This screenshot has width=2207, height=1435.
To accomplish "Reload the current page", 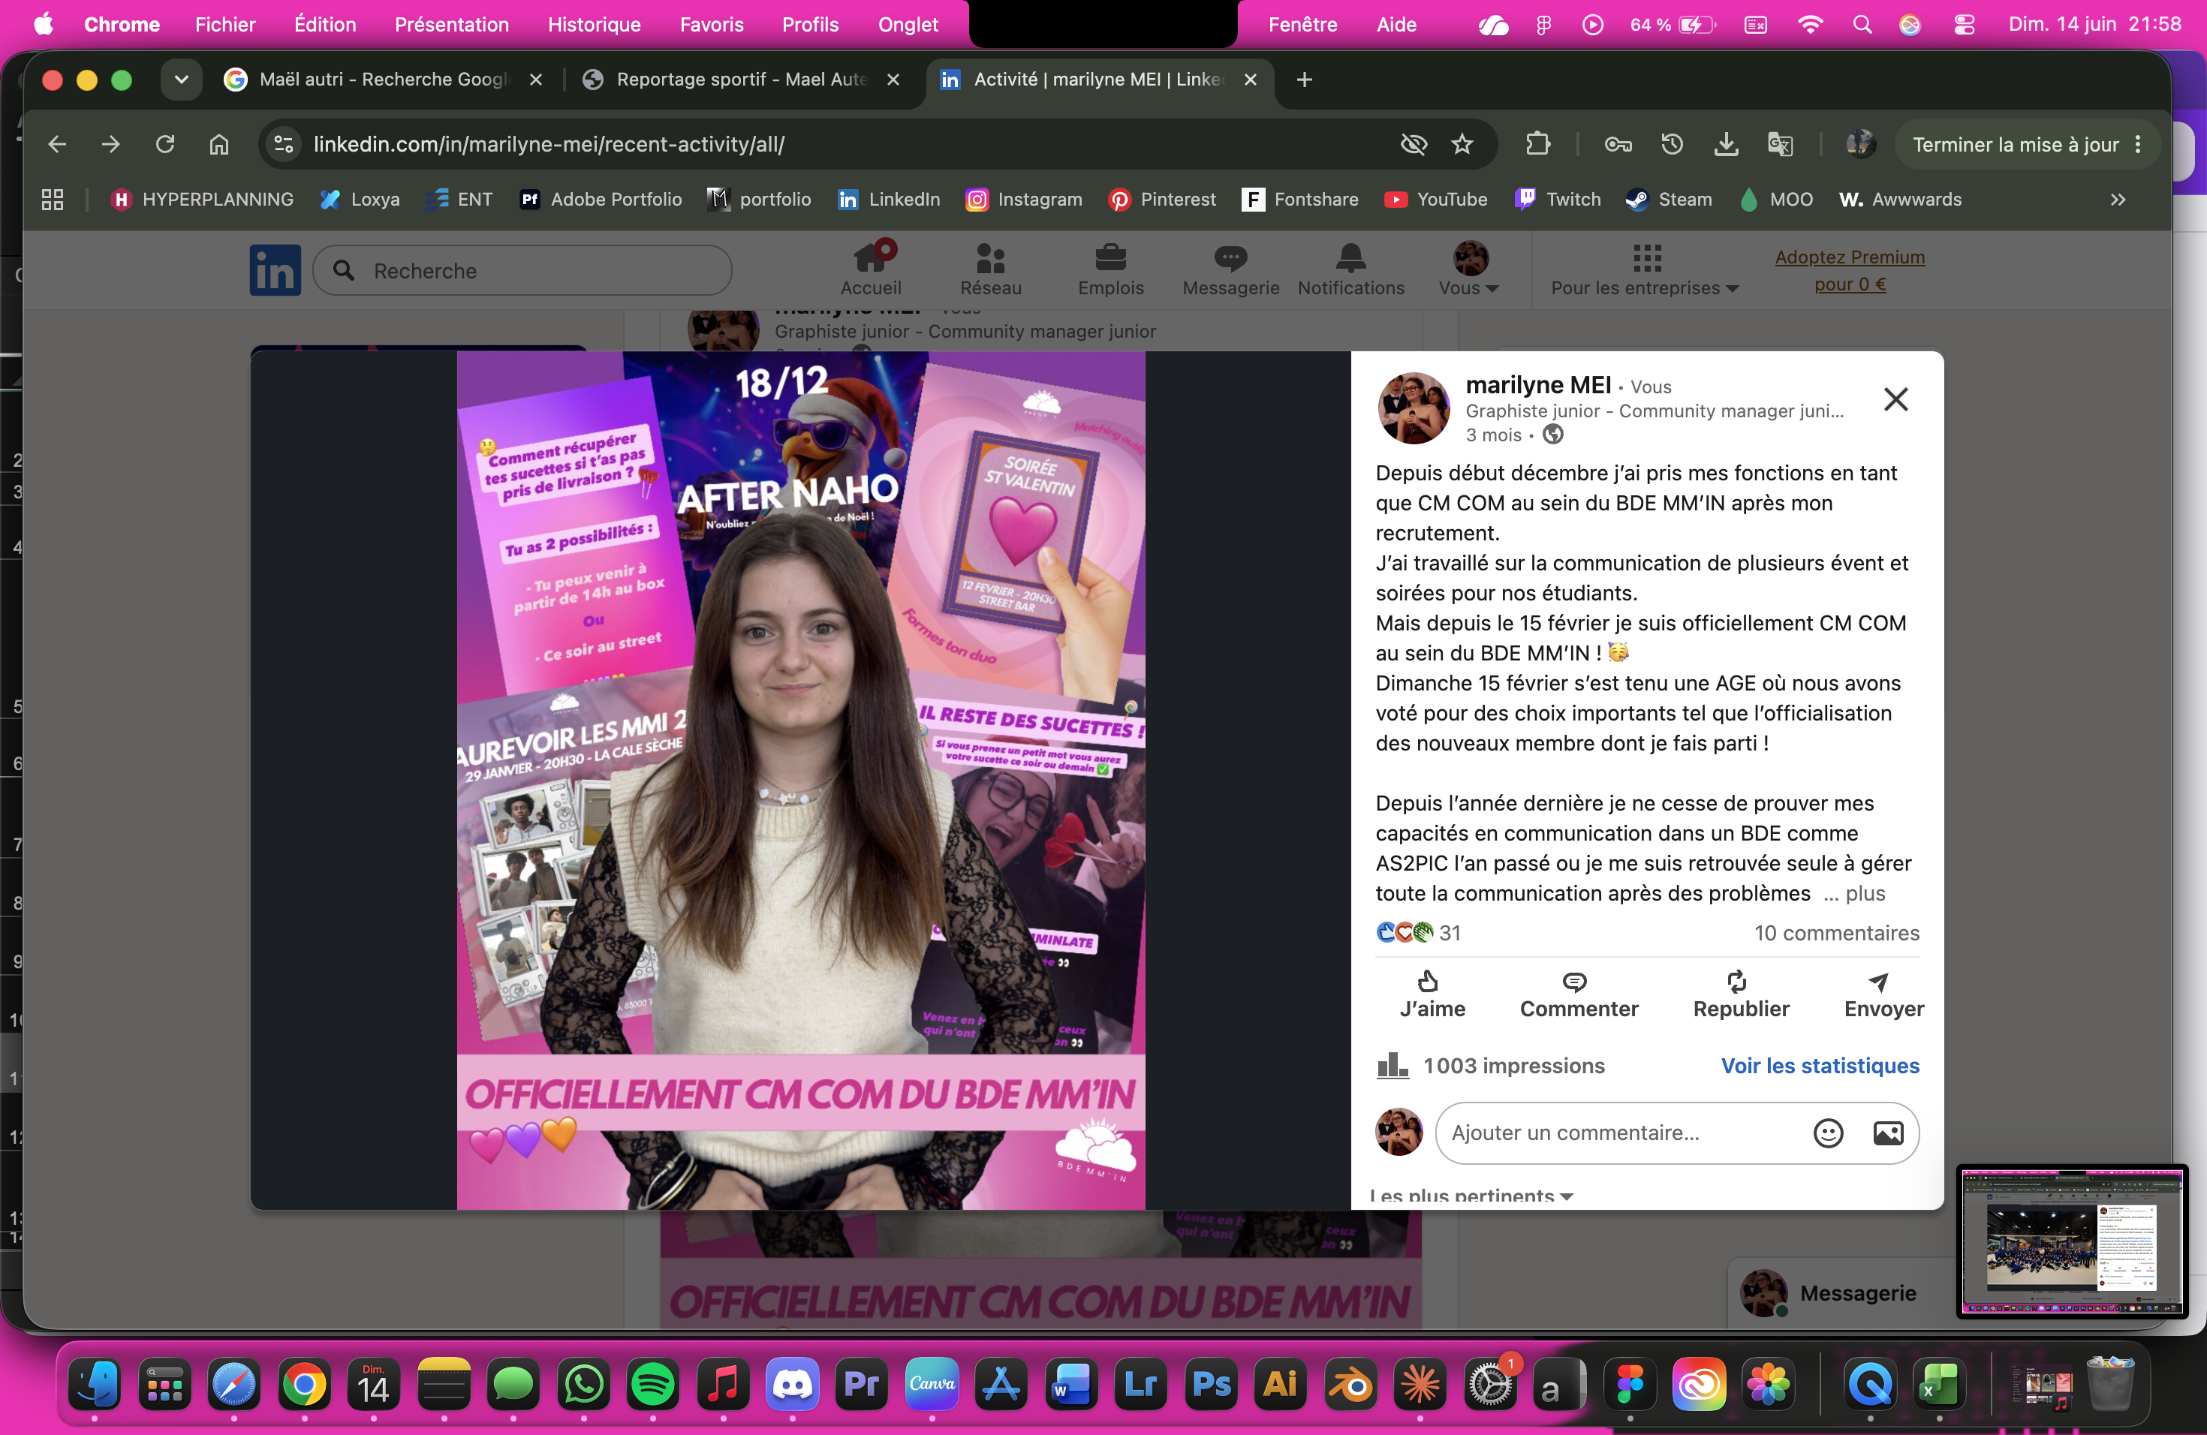I will coord(165,143).
